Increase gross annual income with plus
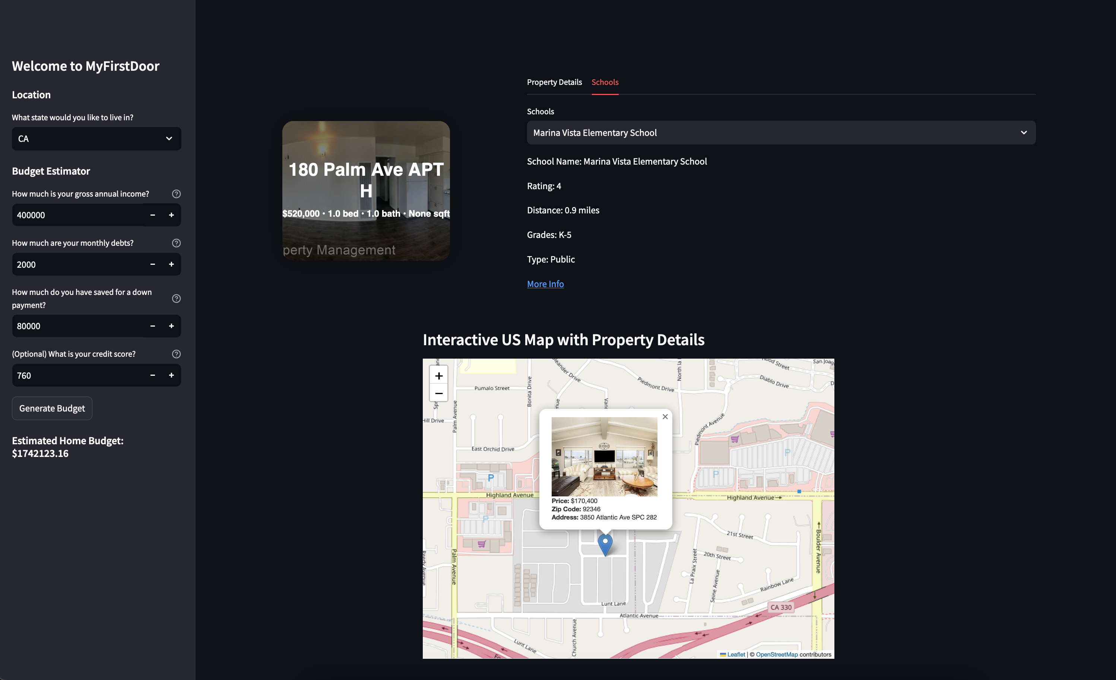1116x680 pixels. click(x=171, y=215)
